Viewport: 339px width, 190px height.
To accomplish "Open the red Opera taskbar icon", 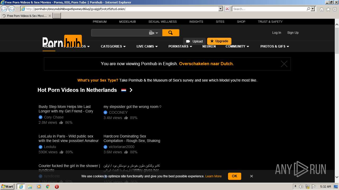I will click(57, 187).
